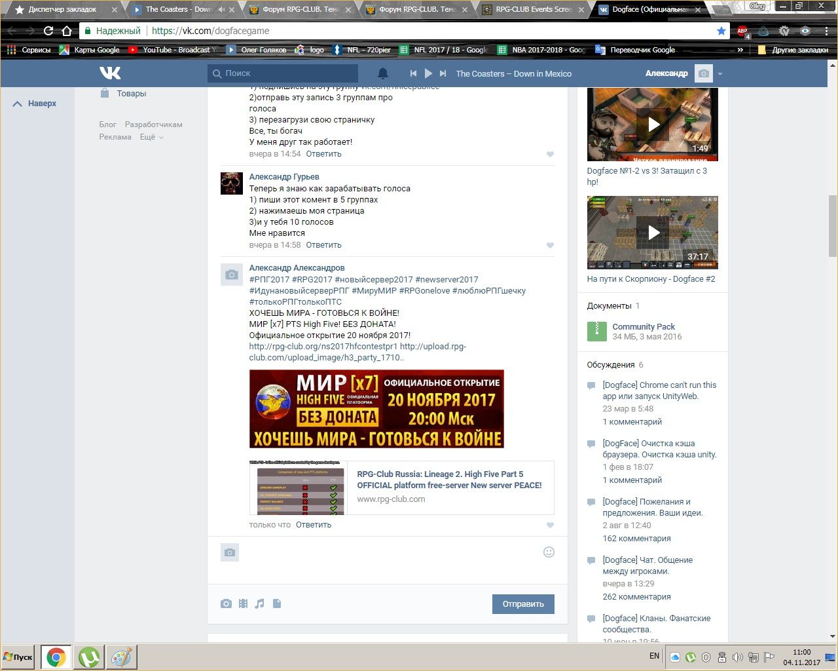Attach a photo using the camera icon below the comment box
Screen dimensions: 838x671
pyautogui.click(x=226, y=604)
